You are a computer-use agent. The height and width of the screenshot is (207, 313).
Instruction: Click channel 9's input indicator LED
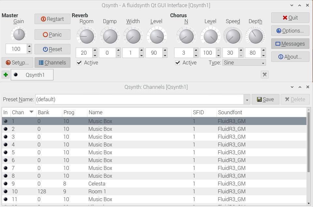pos(5,184)
